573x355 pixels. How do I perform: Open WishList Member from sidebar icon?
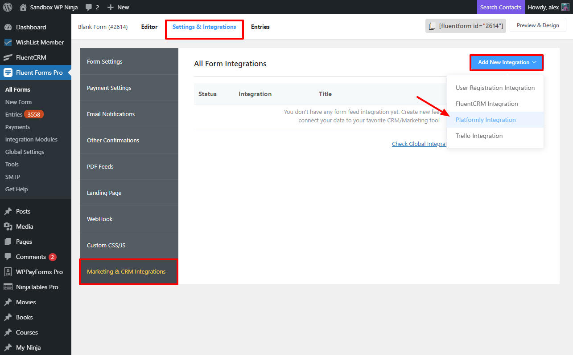pyautogui.click(x=8, y=42)
